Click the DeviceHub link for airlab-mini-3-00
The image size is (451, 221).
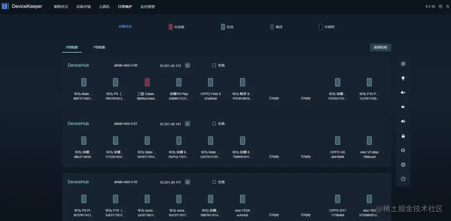[x=78, y=65]
